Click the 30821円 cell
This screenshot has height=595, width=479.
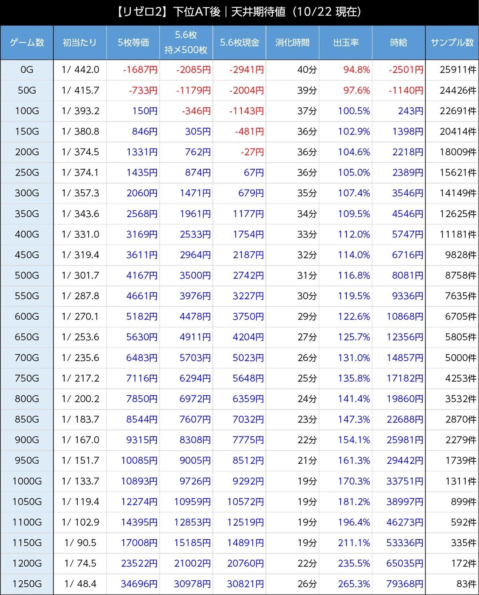239,584
